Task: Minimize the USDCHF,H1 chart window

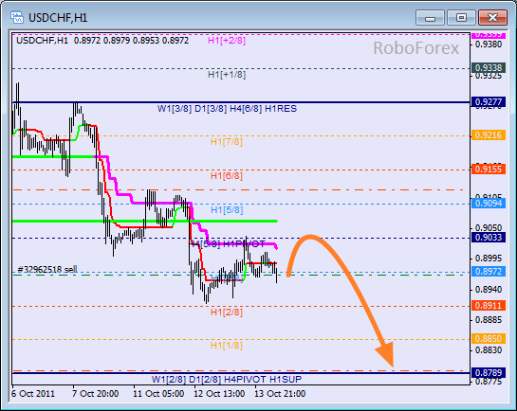Action: point(430,17)
